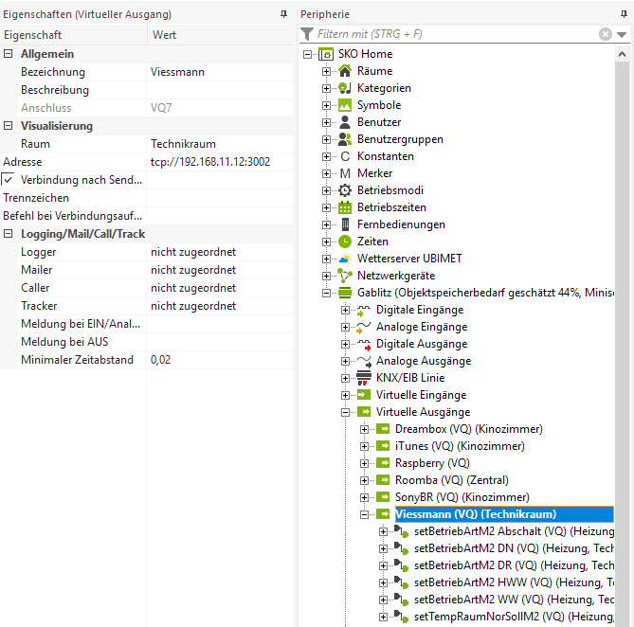This screenshot has width=634, height=627.
Task: Click the Dreambox output icon
Action: pyautogui.click(x=383, y=429)
